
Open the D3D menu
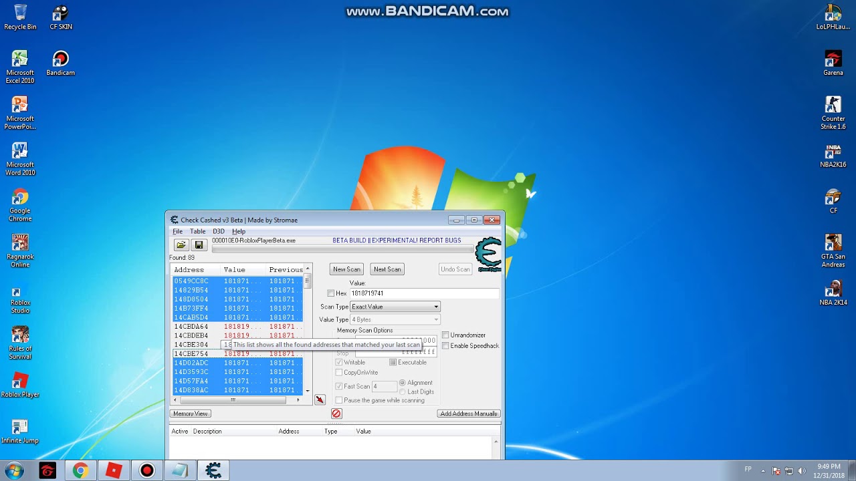click(219, 231)
